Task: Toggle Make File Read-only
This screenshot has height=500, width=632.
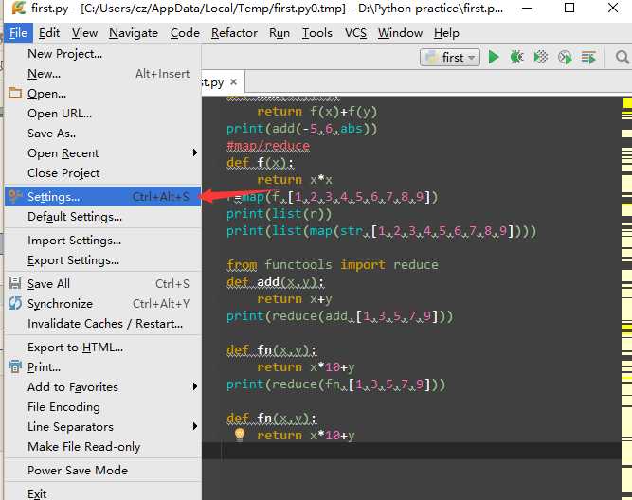Action: click(102, 446)
